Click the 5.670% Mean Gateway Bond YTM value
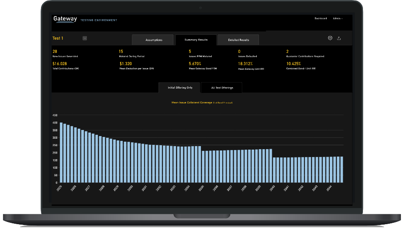The width and height of the screenshot is (404, 239). pos(196,64)
